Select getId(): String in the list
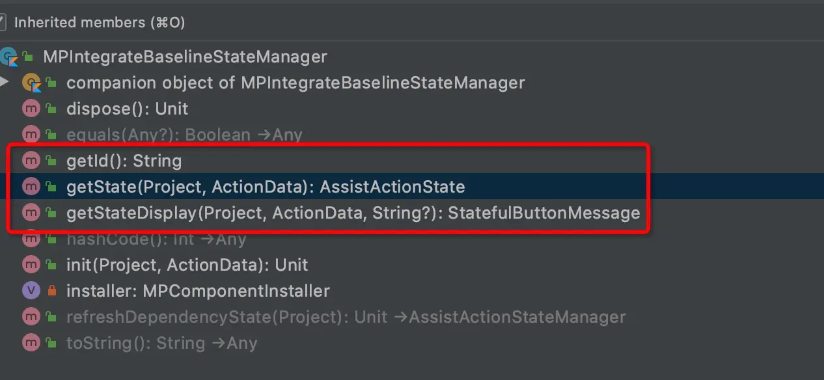Image resolution: width=824 pixels, height=380 pixels. pyautogui.click(x=124, y=161)
